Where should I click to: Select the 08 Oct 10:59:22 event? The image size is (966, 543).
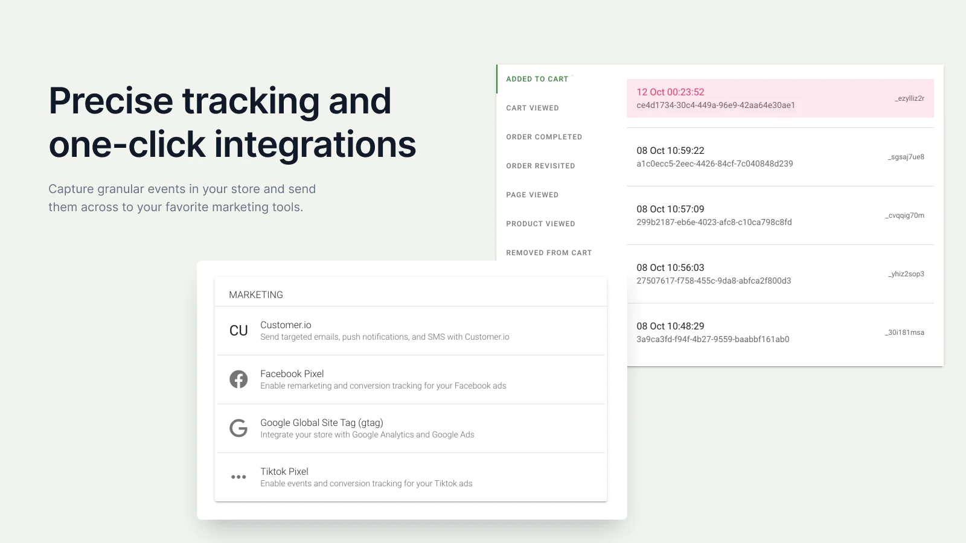point(780,157)
